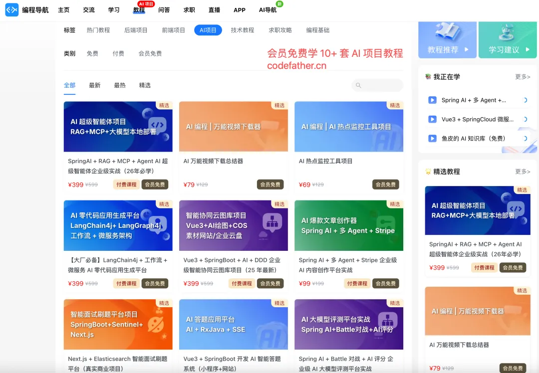Image resolution: width=539 pixels, height=373 pixels.
Task: Open the 学习建议 banner card
Action: [x=508, y=40]
